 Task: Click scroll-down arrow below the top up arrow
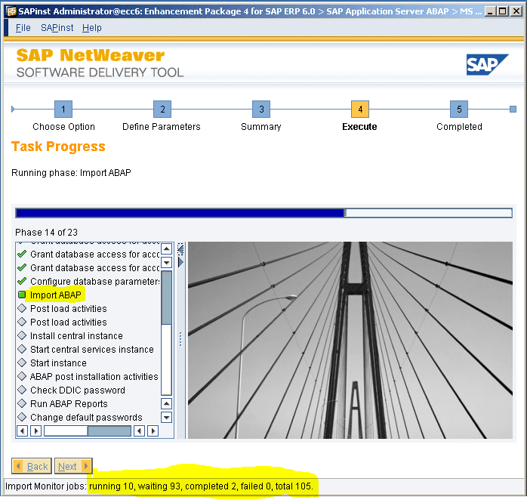[x=166, y=262]
